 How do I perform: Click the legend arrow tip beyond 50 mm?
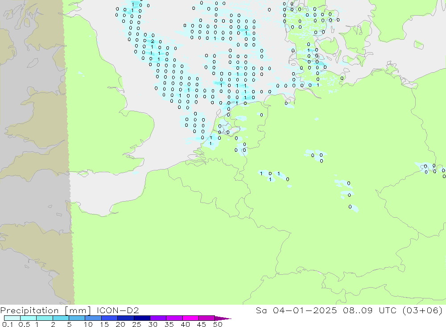click(223, 319)
